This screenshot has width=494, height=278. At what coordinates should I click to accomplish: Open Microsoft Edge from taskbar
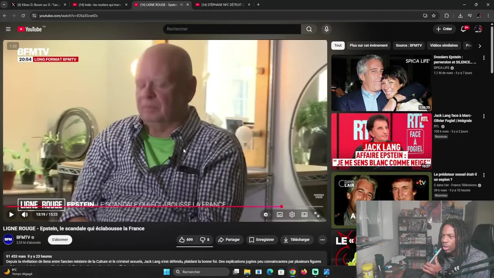(270, 272)
